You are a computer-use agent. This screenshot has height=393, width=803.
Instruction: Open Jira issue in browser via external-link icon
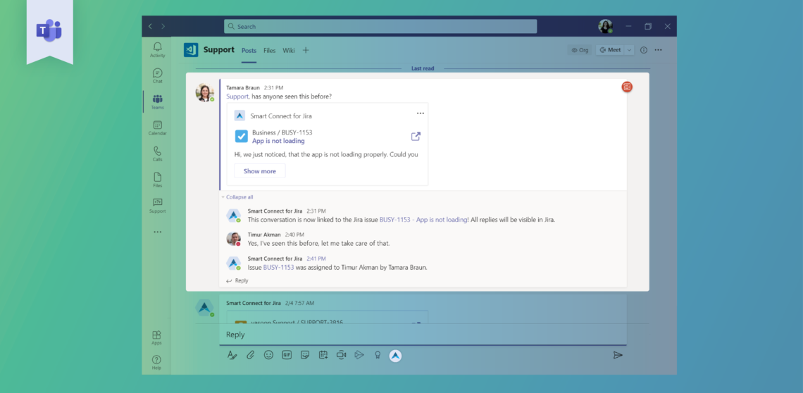click(x=416, y=137)
